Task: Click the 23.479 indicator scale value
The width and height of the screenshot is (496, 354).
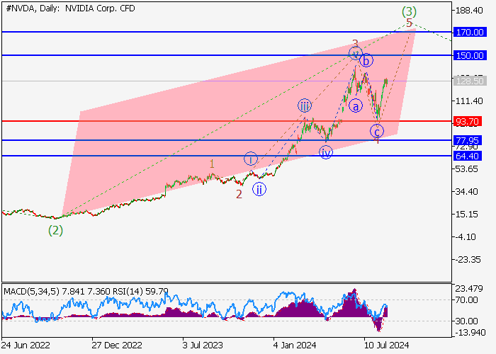Action: [469, 289]
